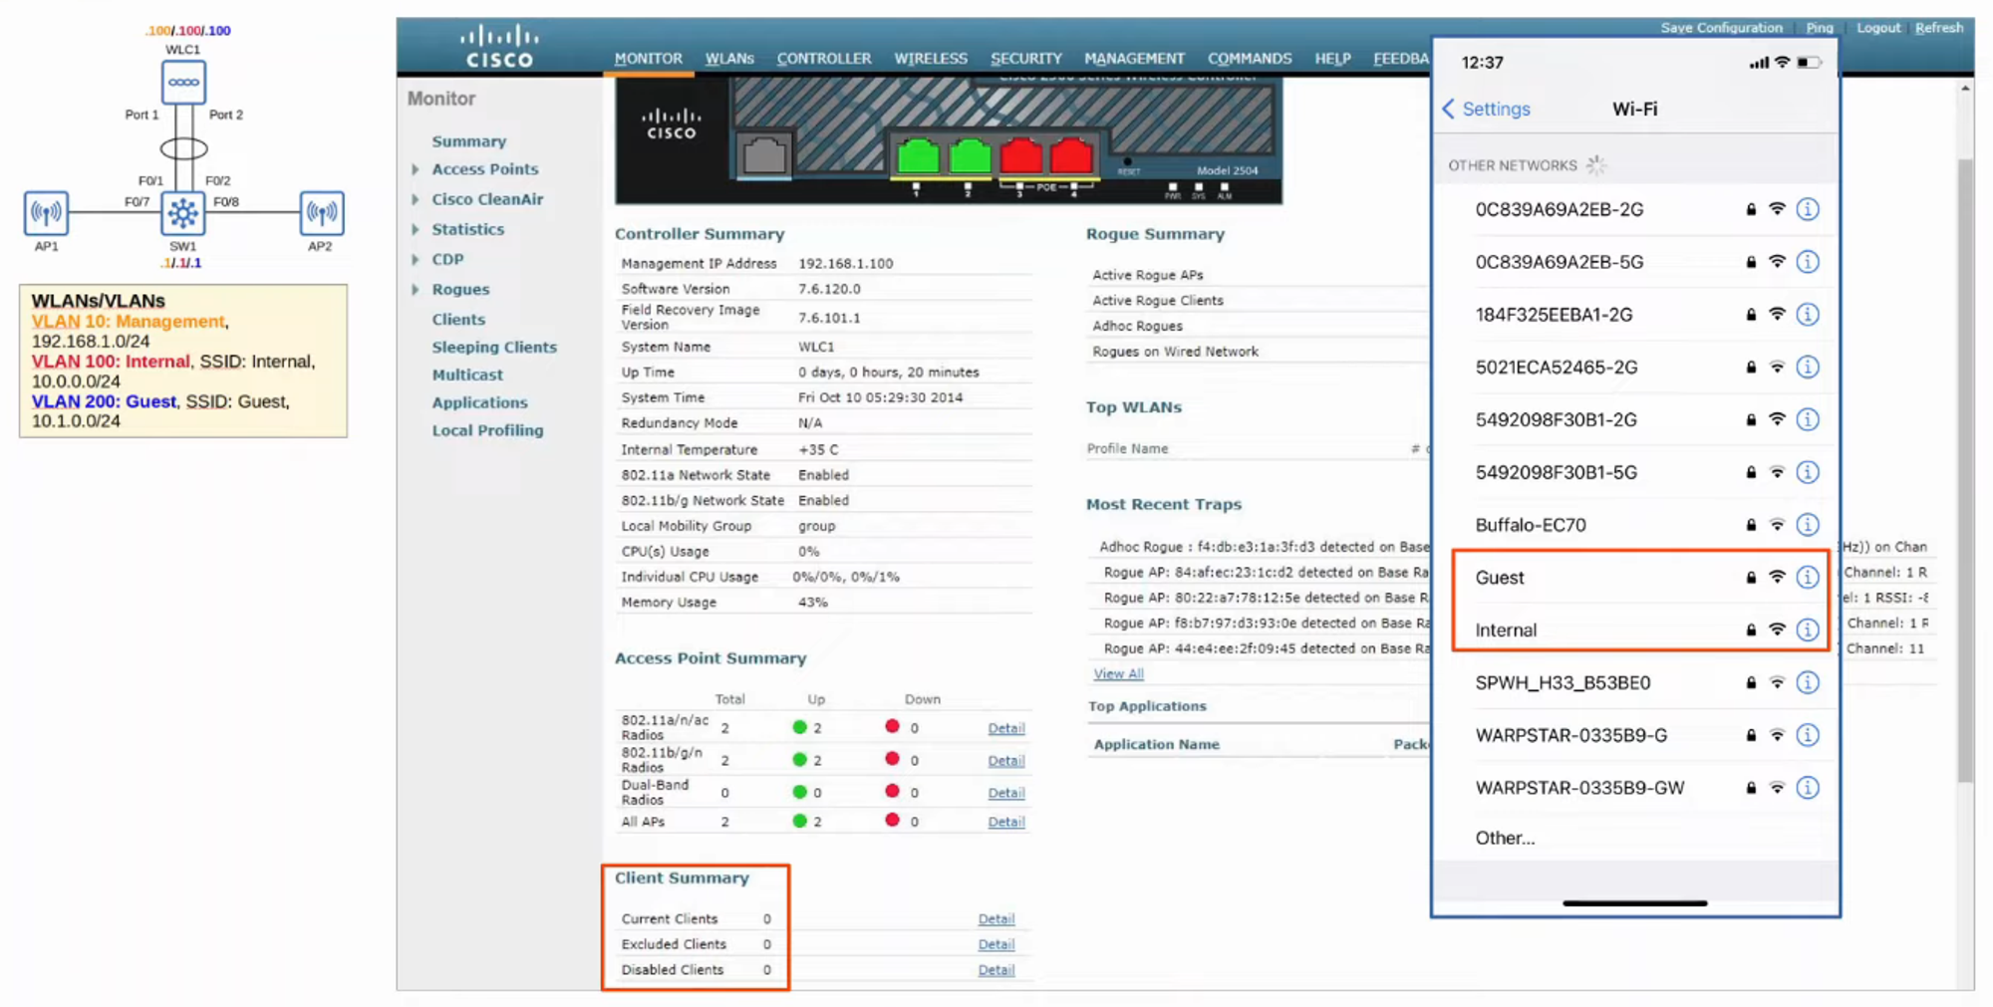Open the WLANs menu tab

[729, 59]
